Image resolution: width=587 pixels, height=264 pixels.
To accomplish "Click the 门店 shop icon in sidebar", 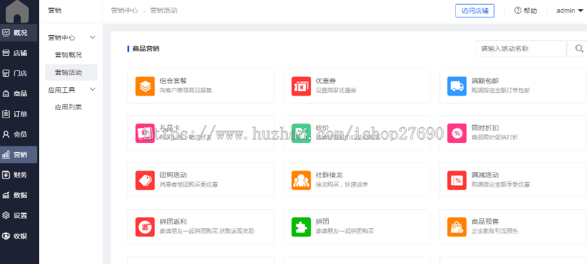I will click(6, 73).
